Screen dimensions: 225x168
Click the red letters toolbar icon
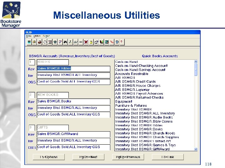(112, 42)
